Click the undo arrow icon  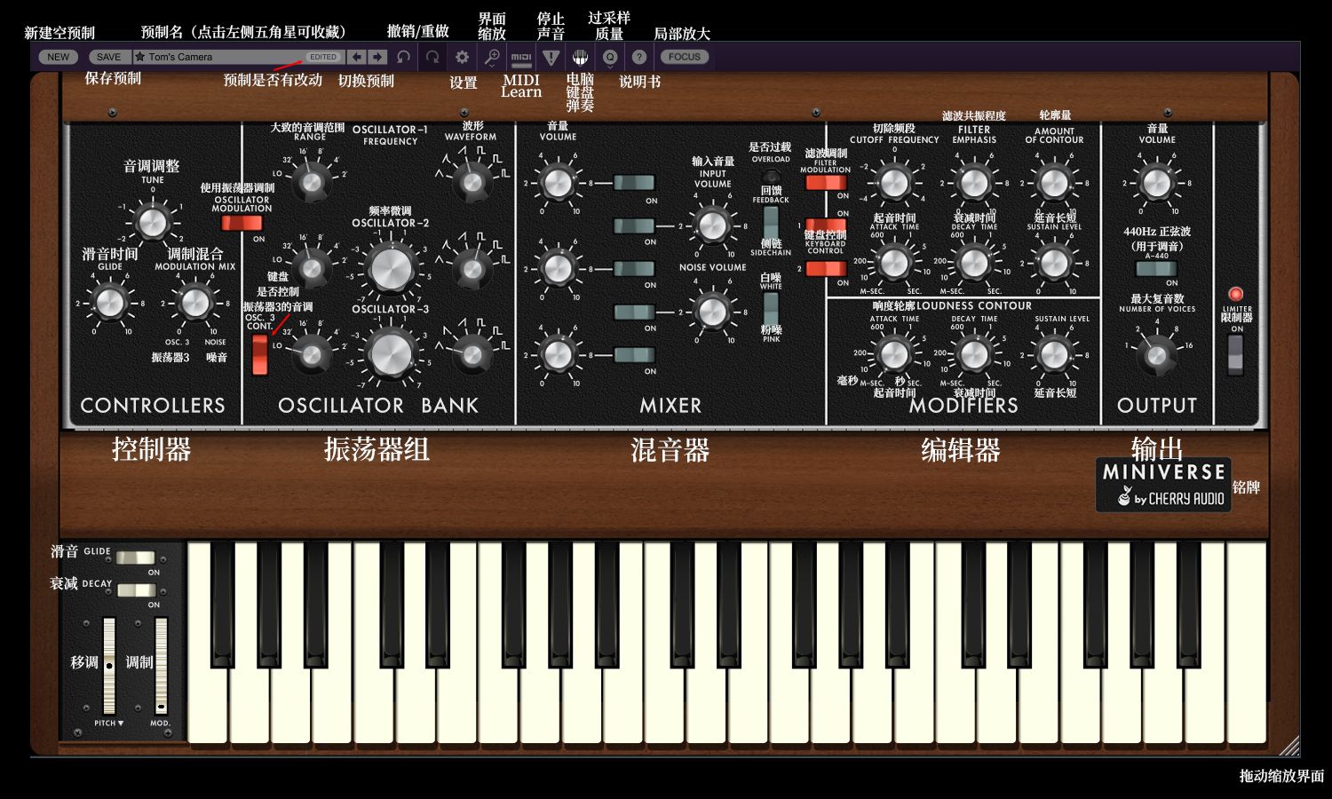pos(403,57)
